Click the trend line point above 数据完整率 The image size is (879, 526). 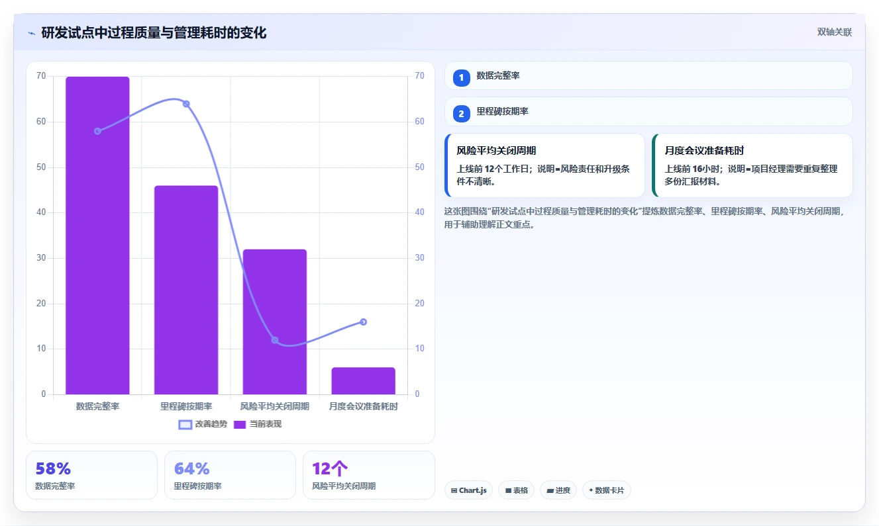tap(97, 131)
